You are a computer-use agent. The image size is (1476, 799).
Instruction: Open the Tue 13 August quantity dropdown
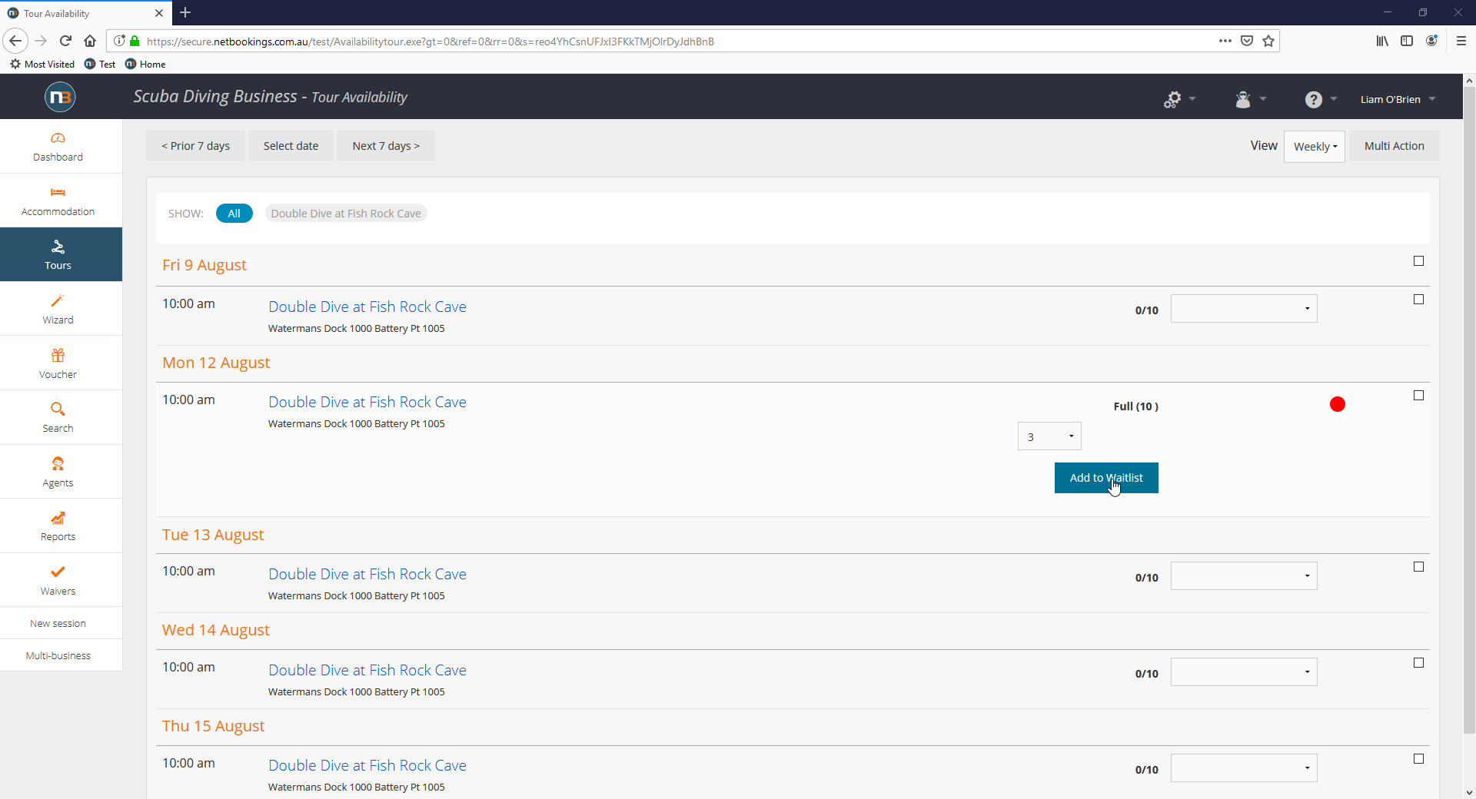pyautogui.click(x=1244, y=576)
